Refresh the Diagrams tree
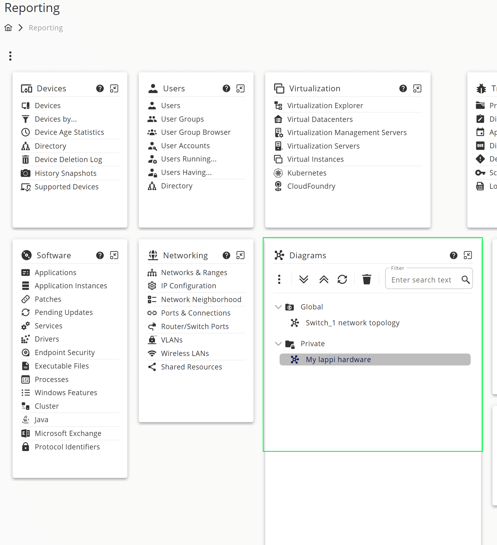The width and height of the screenshot is (497, 545). 342,279
